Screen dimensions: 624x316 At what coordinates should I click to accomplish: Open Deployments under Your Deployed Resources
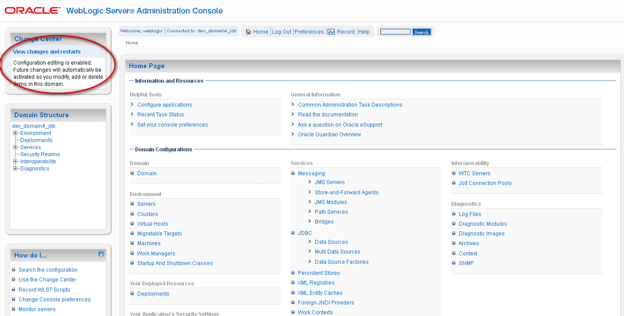[153, 294]
